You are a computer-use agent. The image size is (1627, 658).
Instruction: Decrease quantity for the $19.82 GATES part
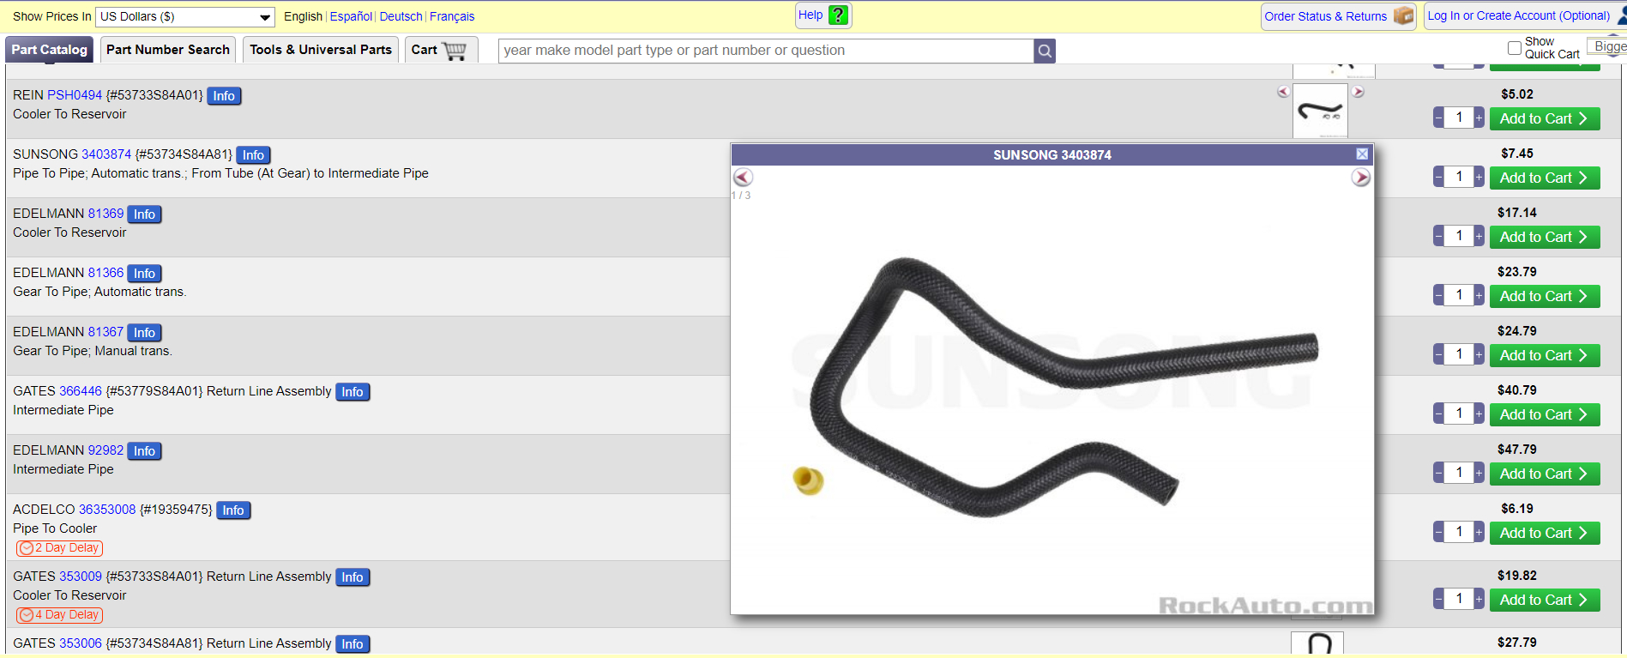click(1438, 599)
